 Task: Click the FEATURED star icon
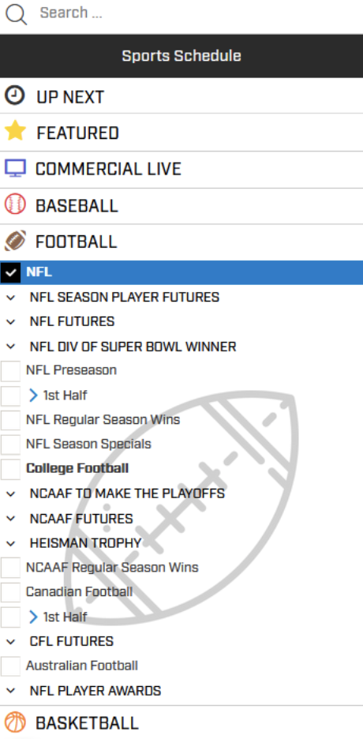[x=15, y=130]
